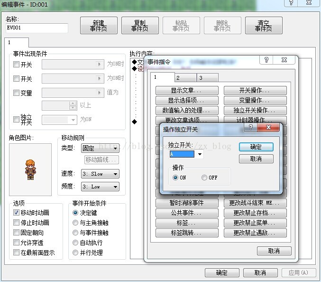Click the character sprite graphic preview
Screen dimensions: 321x282
pyautogui.click(x=30, y=169)
